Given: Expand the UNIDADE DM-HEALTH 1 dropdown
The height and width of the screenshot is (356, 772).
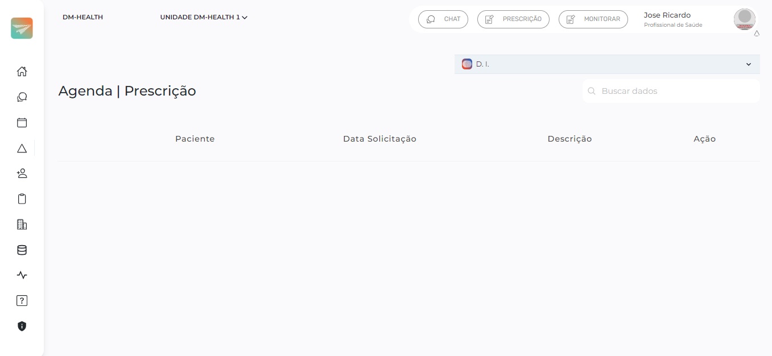Looking at the screenshot, I should [x=204, y=18].
